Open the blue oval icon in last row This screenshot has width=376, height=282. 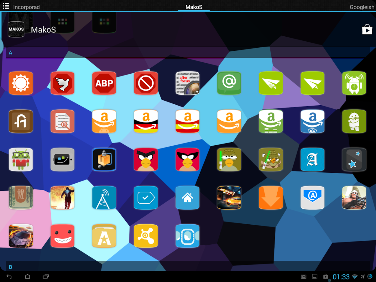187,236
